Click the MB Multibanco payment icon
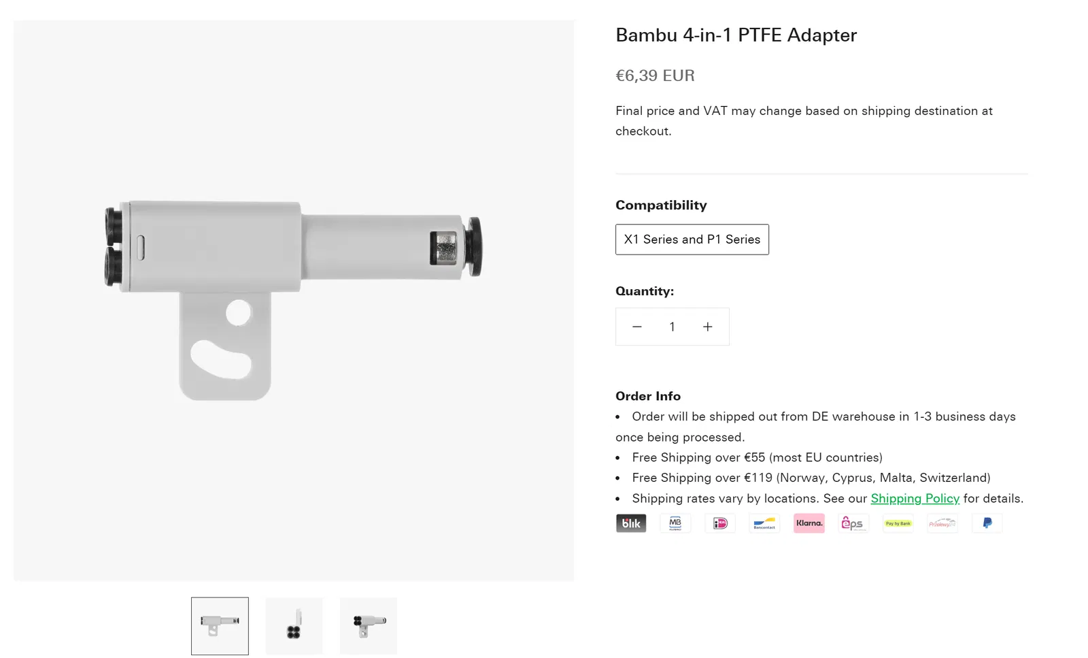 (675, 523)
